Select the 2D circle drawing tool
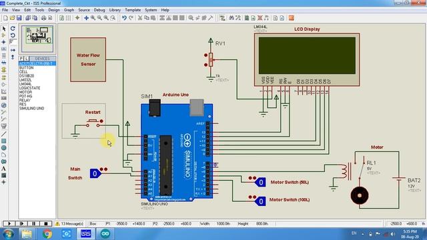 click(4, 148)
